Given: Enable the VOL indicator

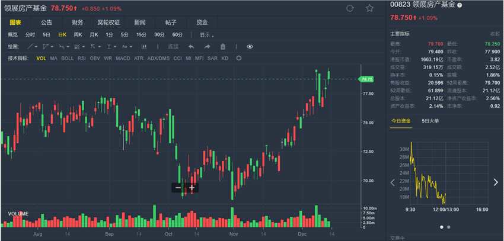Looking at the screenshot, I should pos(41,59).
